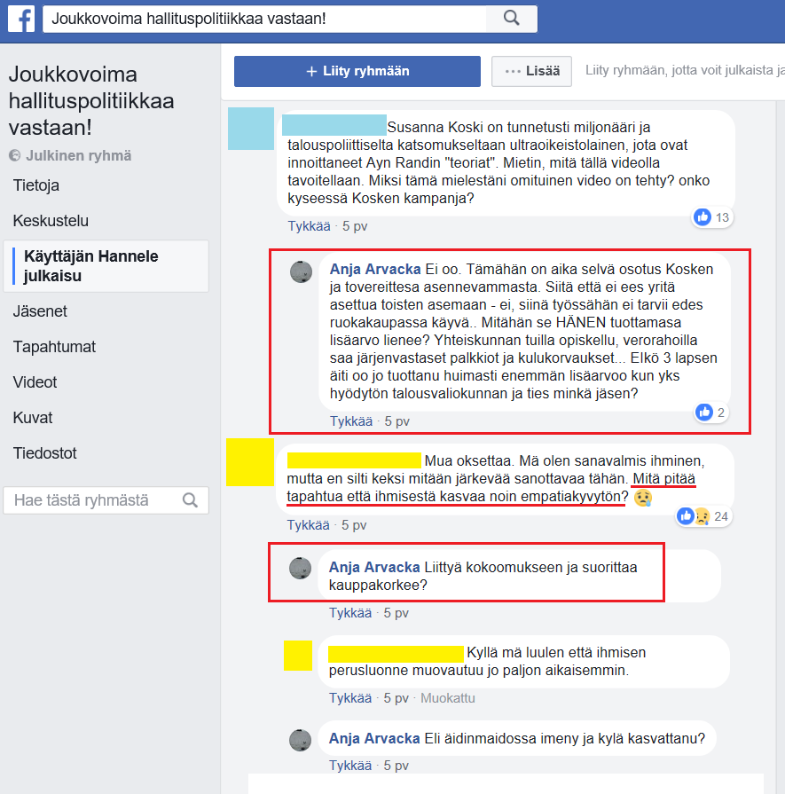Viewport: 785px width, 794px height.
Task: Click the magnifier search button in top bar
Action: click(x=512, y=19)
